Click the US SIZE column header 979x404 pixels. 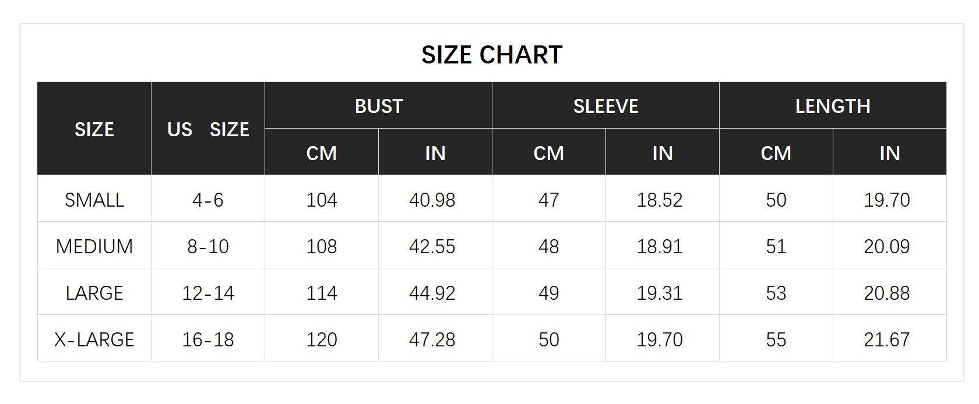pyautogui.click(x=208, y=129)
